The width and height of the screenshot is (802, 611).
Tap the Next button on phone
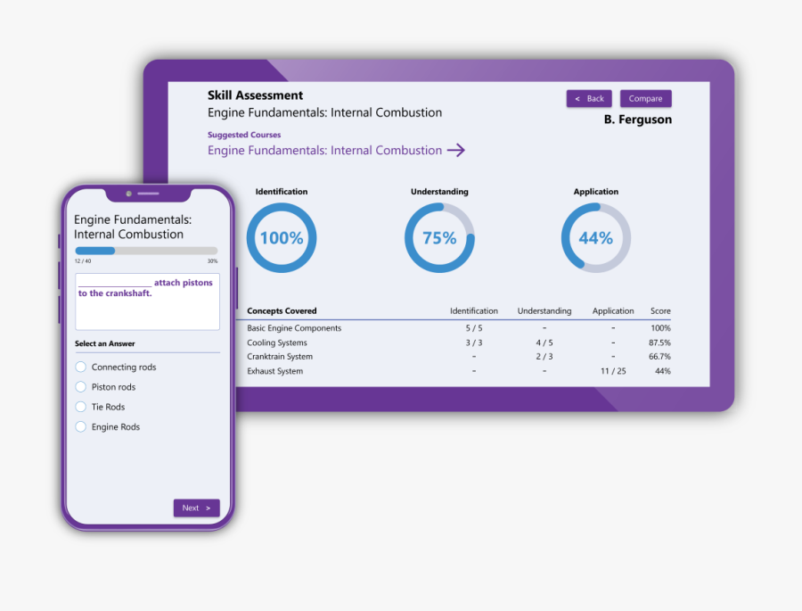[196, 508]
